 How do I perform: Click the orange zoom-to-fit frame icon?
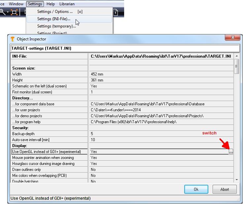coord(14,12)
